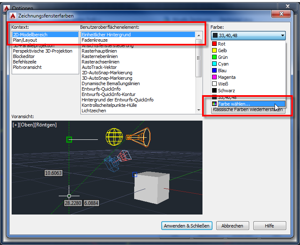Choose Gelb from the color list
Image resolution: width=300 pixels, height=245 pixels.
click(223, 51)
